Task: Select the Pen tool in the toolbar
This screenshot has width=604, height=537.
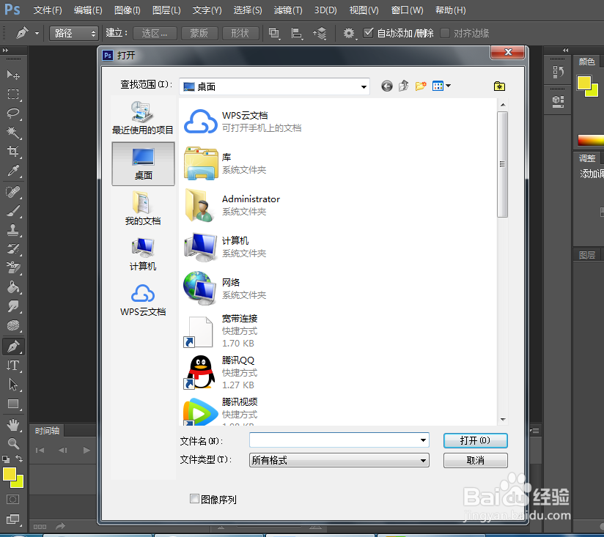Action: [x=13, y=347]
